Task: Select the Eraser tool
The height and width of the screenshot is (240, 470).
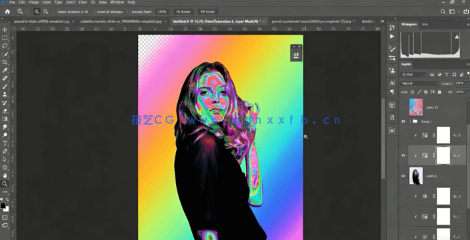Action: pos(5,111)
